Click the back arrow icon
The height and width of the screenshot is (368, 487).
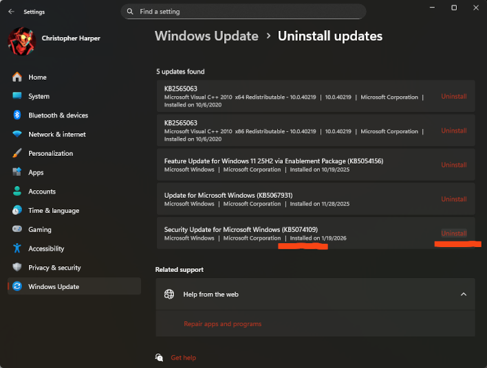pos(12,12)
